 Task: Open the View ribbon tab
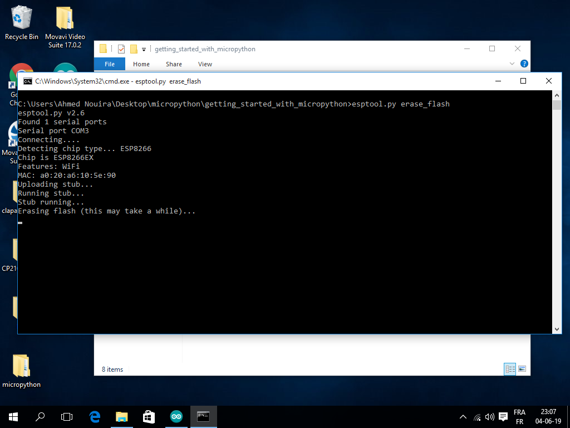click(x=205, y=64)
